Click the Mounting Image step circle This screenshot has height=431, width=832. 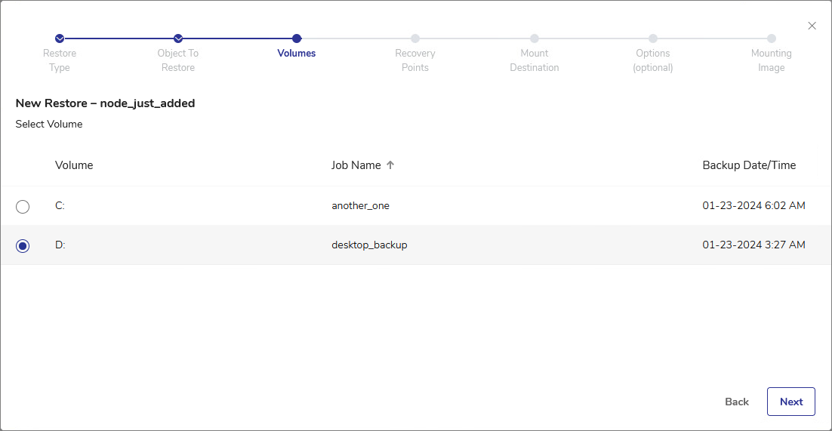(x=772, y=38)
